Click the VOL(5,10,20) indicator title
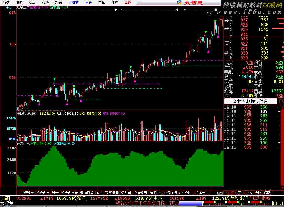284x207 pixels. 26,114
